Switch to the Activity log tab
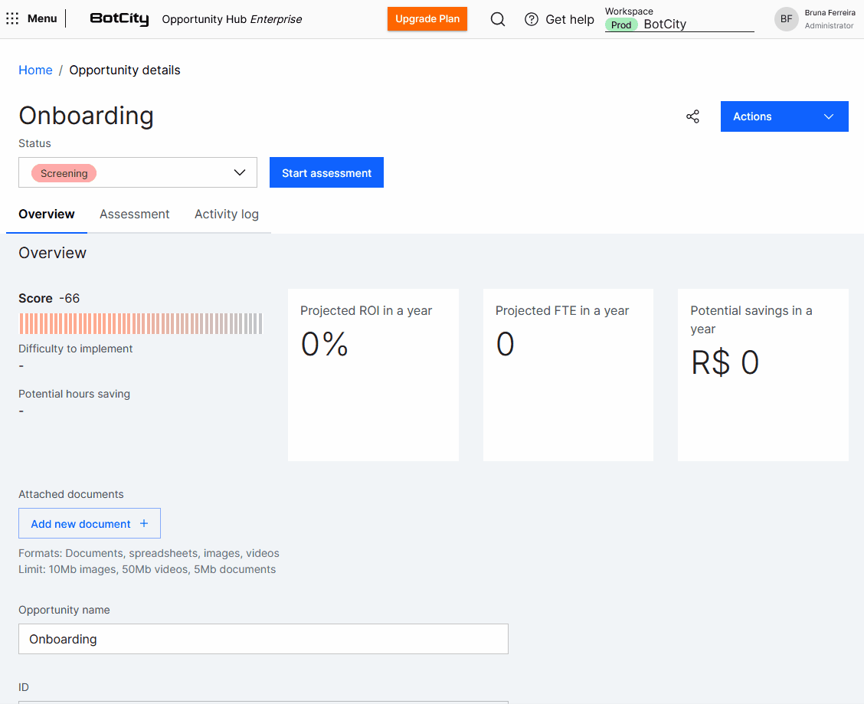The width and height of the screenshot is (864, 704). click(227, 214)
